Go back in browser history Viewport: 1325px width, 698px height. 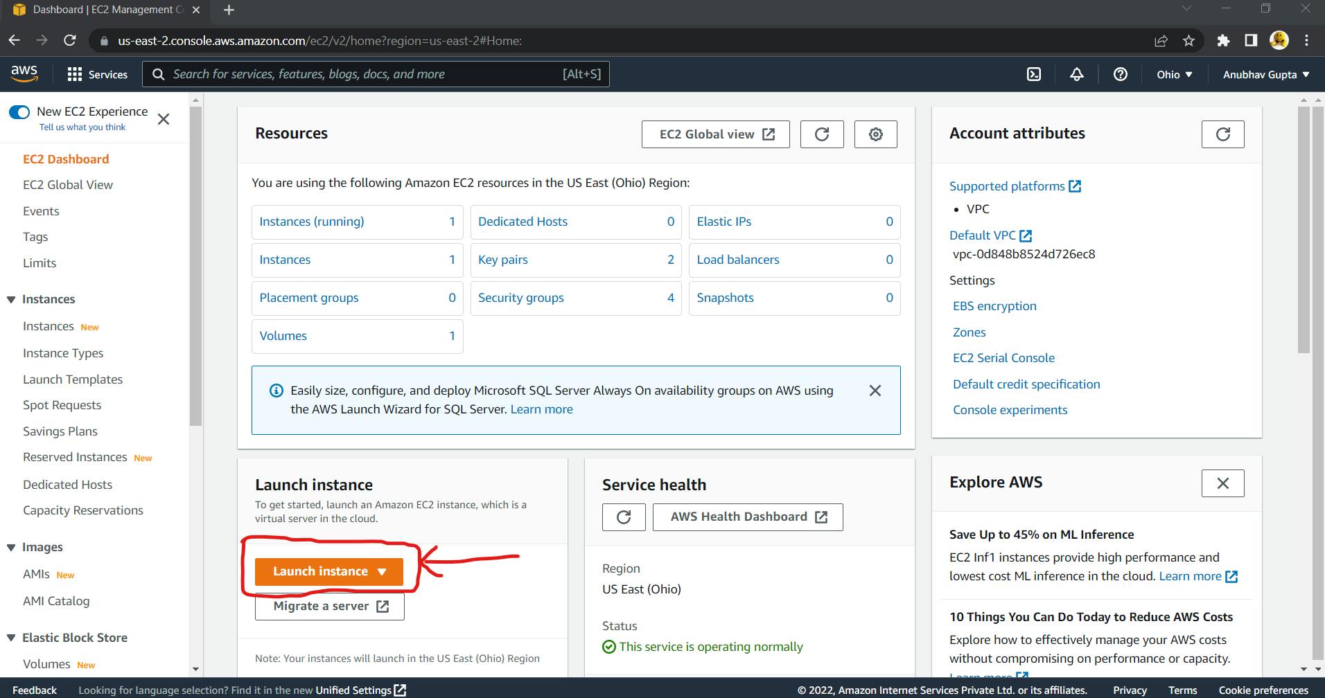point(15,41)
